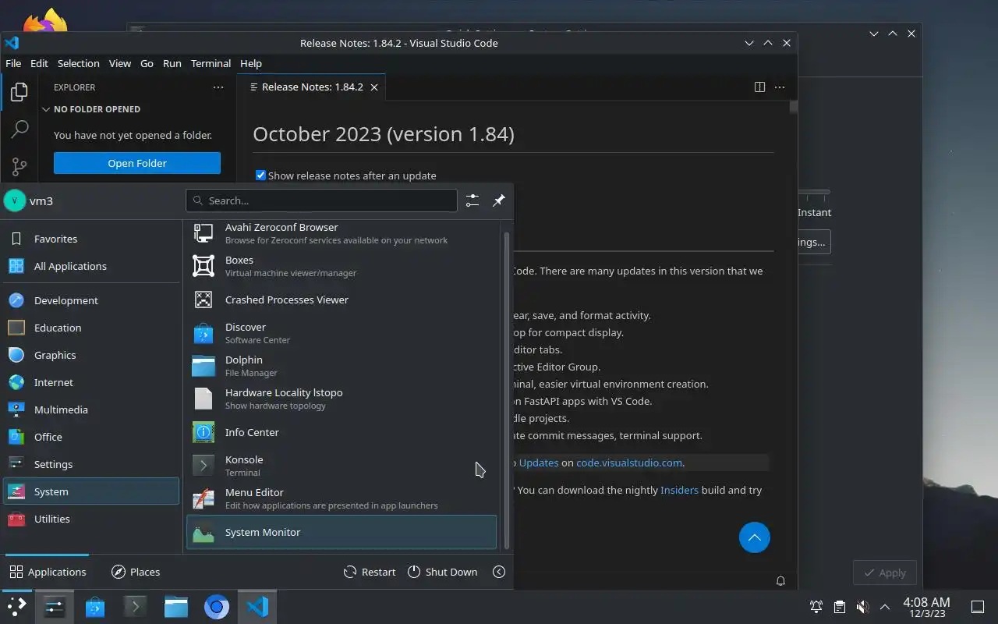Focus the launcher Search field
This screenshot has width=998, height=624.
tap(321, 200)
